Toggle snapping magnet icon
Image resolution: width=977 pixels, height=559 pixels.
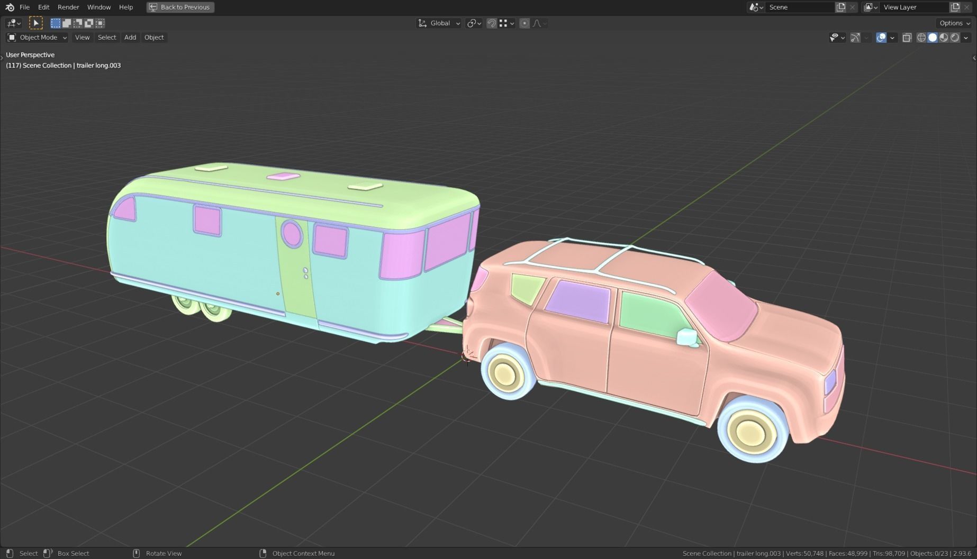492,23
